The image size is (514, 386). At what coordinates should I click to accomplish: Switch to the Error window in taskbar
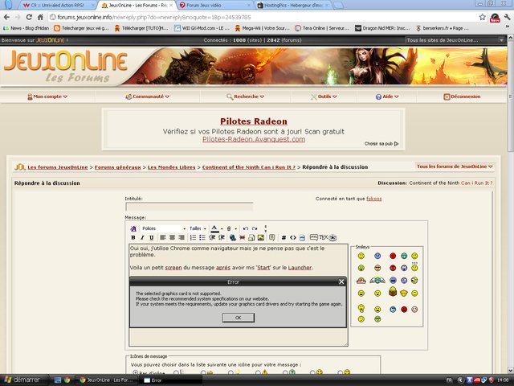point(172,380)
